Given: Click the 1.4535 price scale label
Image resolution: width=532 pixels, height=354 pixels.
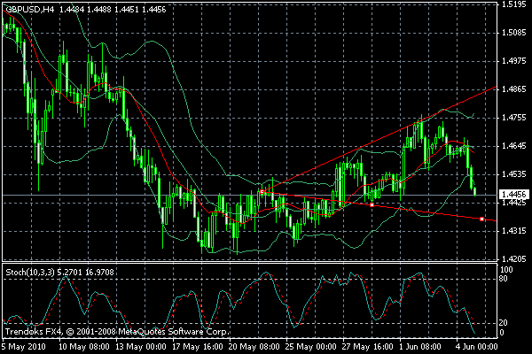Looking at the screenshot, I should [x=513, y=174].
